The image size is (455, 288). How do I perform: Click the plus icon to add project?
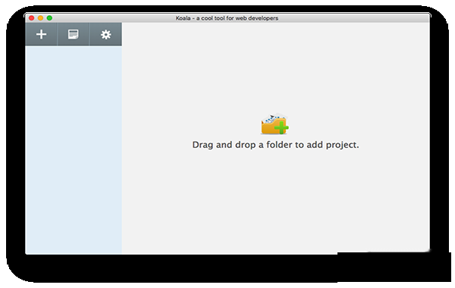click(x=41, y=34)
